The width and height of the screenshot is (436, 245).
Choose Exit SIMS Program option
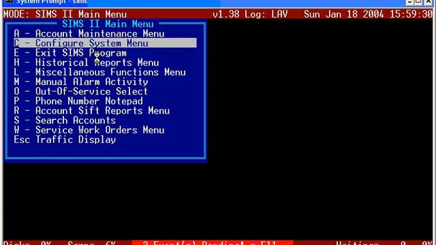click(x=70, y=53)
